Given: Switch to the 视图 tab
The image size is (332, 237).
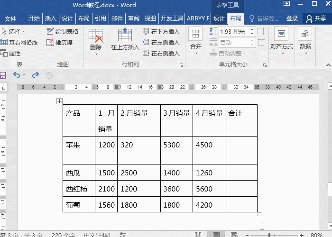Looking at the screenshot, I should [x=150, y=18].
